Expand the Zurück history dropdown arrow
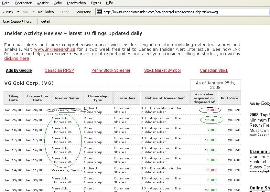This screenshot has width=270, height=192. pos(18,12)
